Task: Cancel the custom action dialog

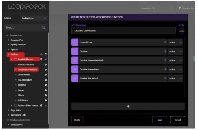Action: point(177,120)
